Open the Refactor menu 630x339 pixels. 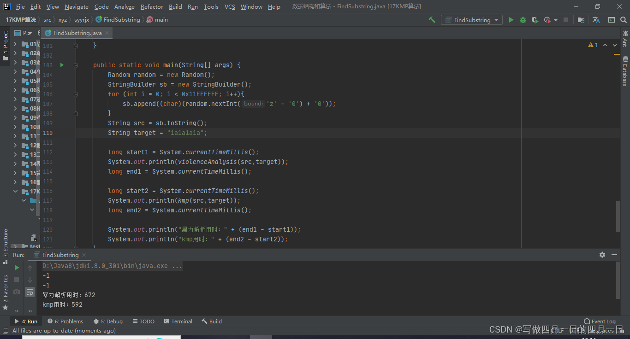click(x=152, y=6)
